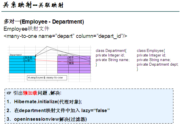Click private String name in Department class

point(113,60)
